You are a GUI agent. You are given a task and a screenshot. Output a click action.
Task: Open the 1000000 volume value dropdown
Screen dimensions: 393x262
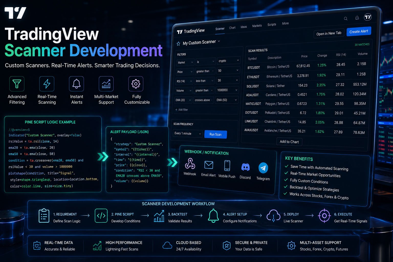pos(227,90)
